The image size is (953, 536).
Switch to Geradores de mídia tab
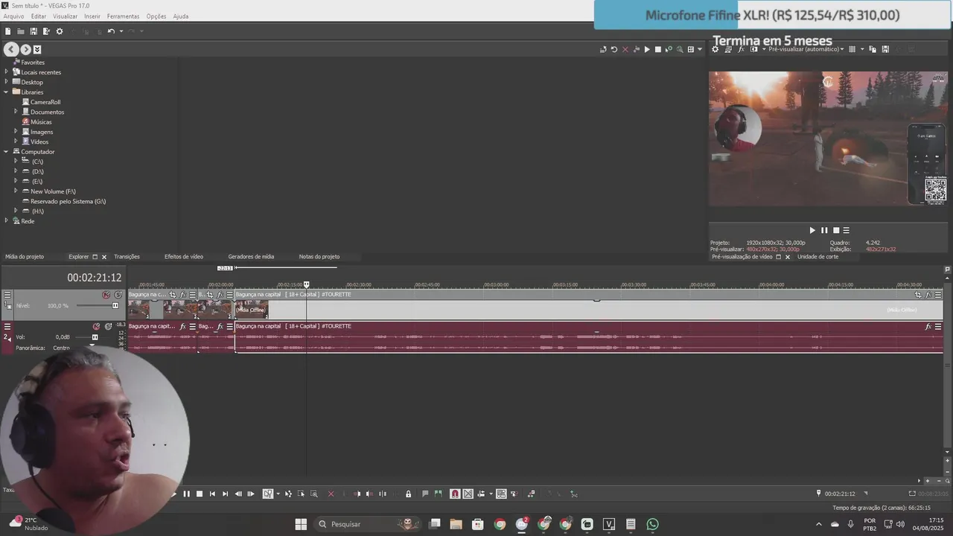(251, 257)
